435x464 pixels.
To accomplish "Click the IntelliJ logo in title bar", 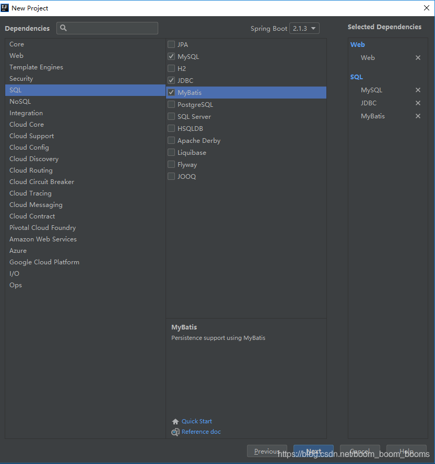I will click(5, 8).
